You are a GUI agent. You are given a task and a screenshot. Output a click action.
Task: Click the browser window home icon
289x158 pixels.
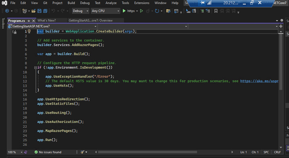(x=176, y=11)
